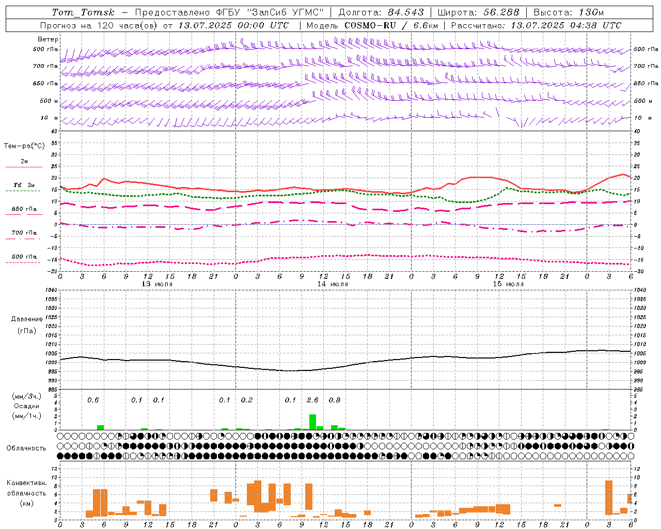Viewport: 661px width, 529px height.
Task: Click the Облачность cloud cover label
Action: (x=26, y=448)
